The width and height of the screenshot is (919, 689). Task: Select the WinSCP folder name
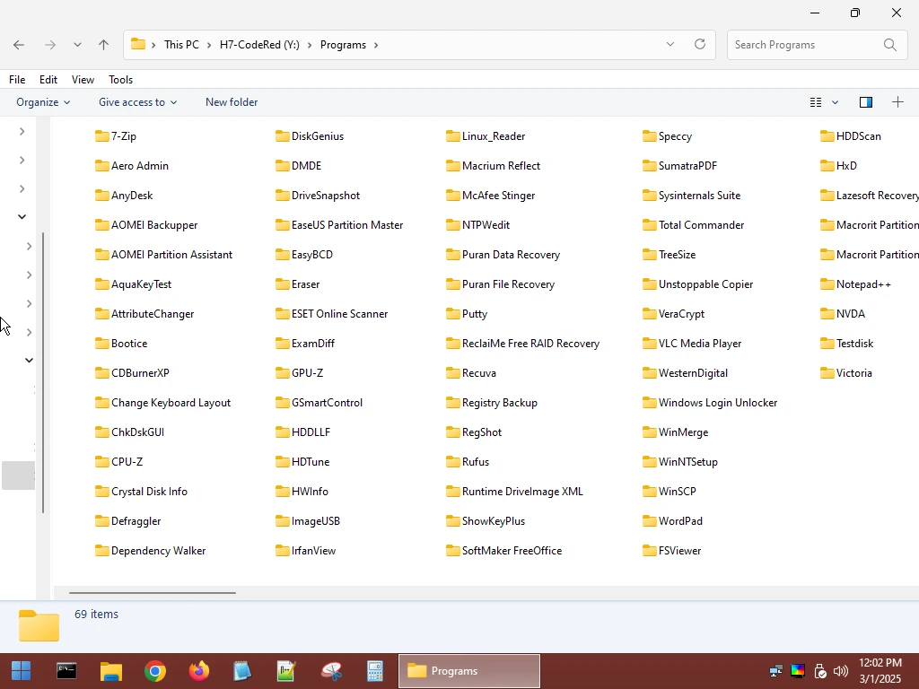677,492
